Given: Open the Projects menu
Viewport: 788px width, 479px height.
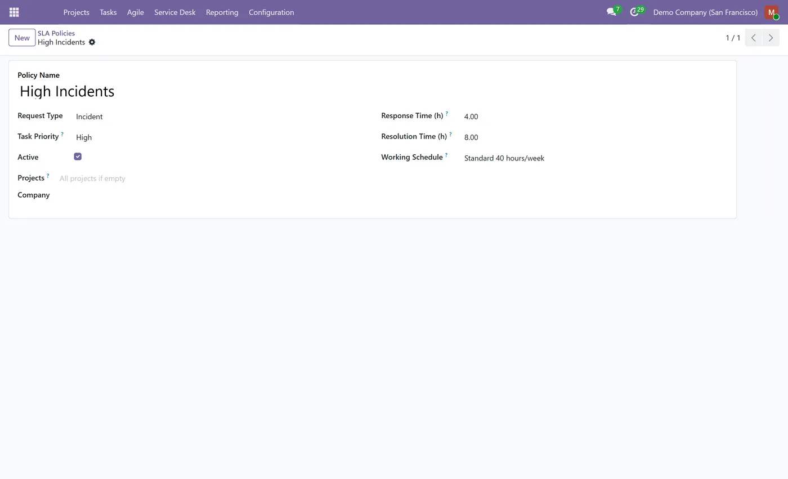Looking at the screenshot, I should (x=76, y=12).
